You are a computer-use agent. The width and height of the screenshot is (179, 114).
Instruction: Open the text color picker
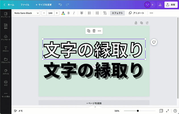(x=63, y=13)
